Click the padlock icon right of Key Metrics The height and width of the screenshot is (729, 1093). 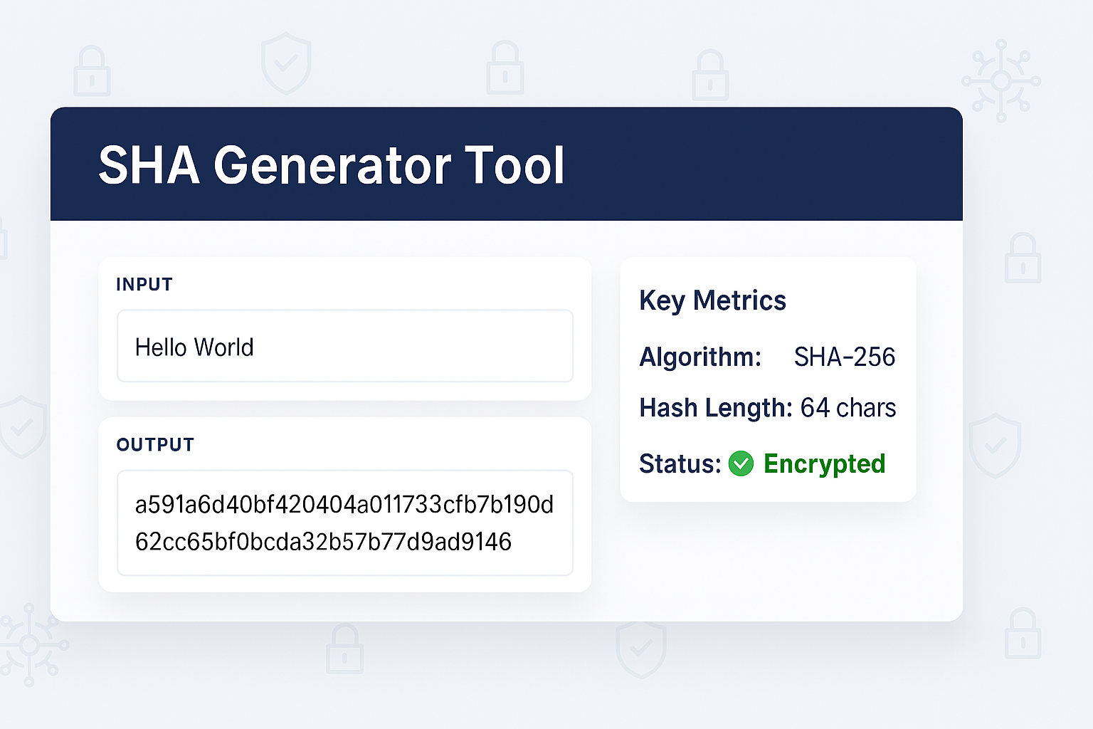point(1023,258)
